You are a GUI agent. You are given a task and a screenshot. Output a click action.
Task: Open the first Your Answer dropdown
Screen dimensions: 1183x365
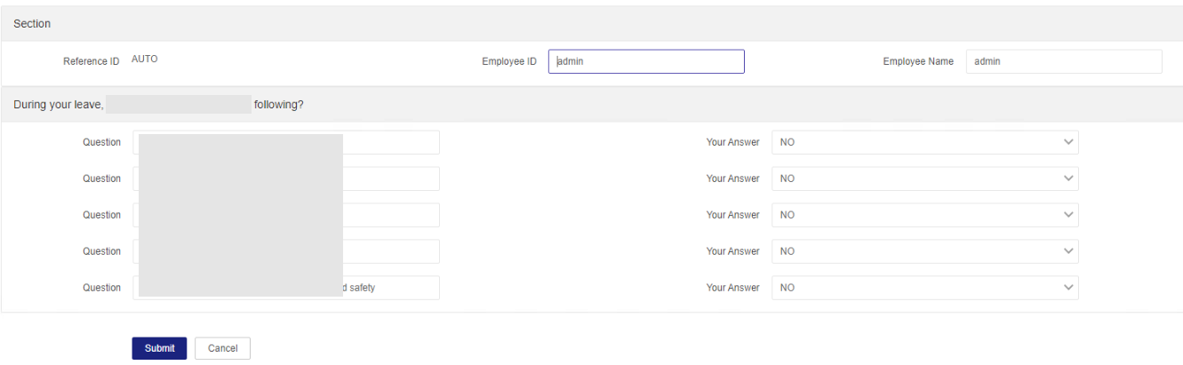pyautogui.click(x=924, y=142)
